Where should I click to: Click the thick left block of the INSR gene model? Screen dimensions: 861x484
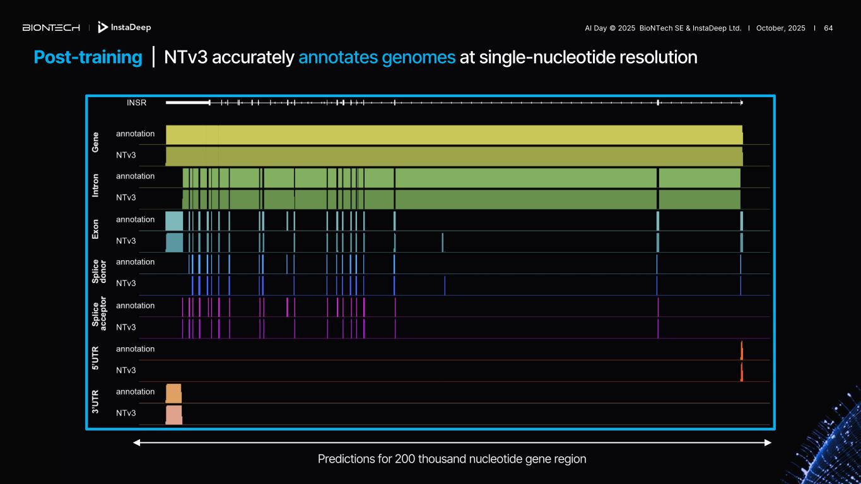pyautogui.click(x=187, y=102)
